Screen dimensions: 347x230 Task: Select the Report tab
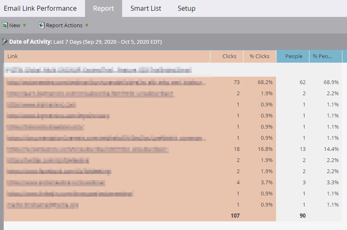[x=103, y=8]
